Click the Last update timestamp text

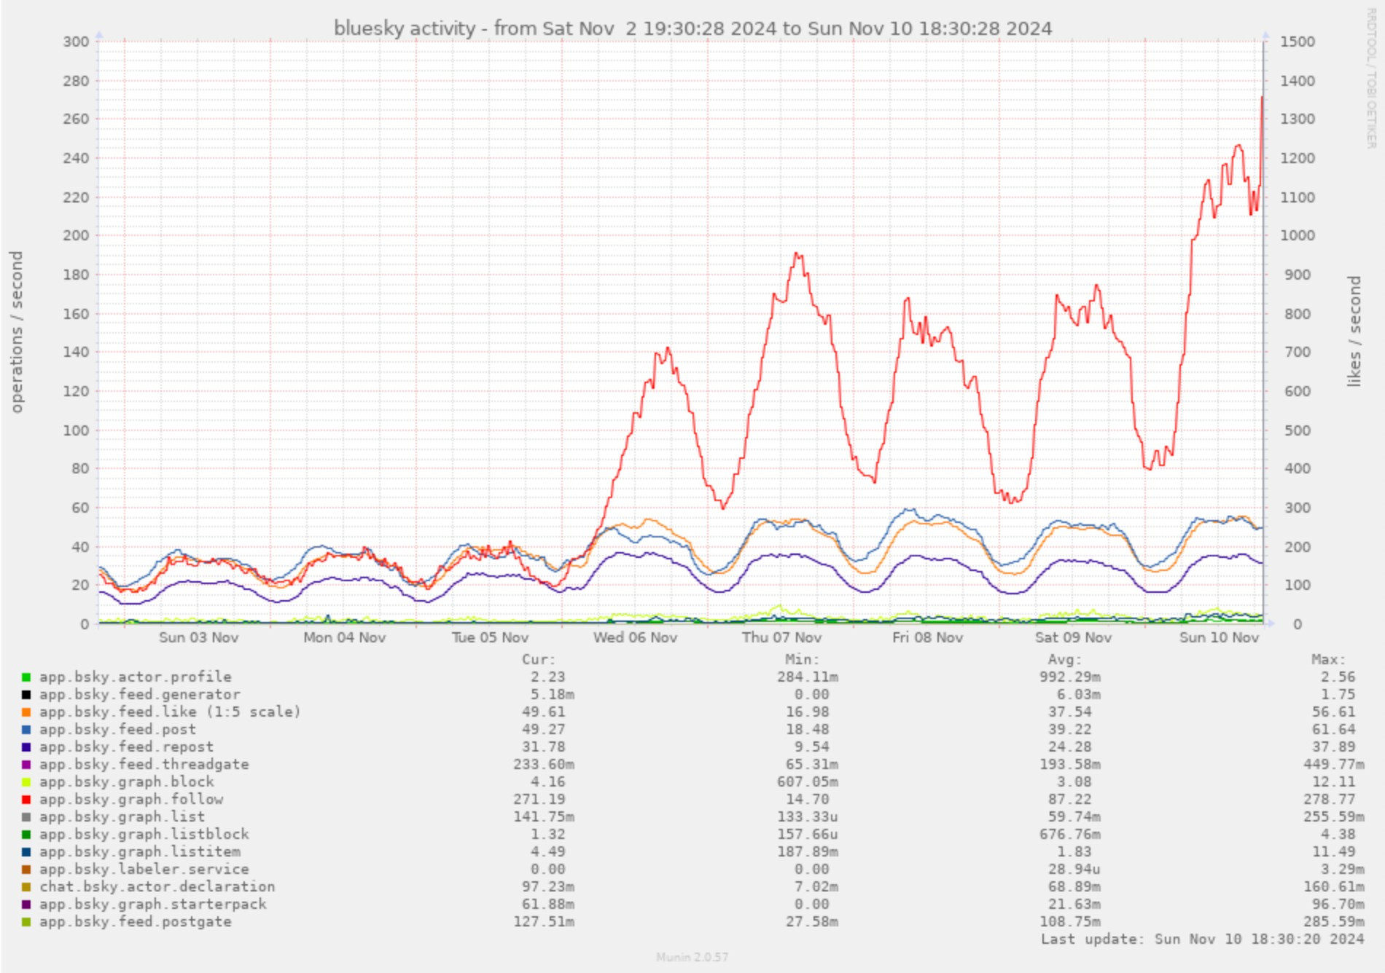coord(1203,939)
